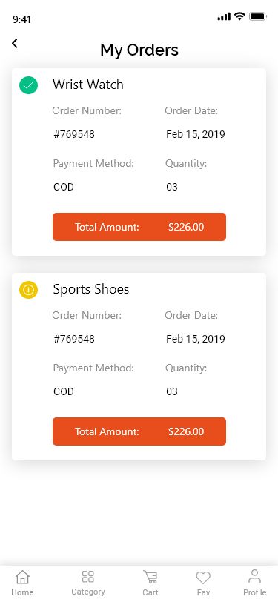Tap the My Orders page heading
This screenshot has width=278, height=602.
[x=139, y=50]
